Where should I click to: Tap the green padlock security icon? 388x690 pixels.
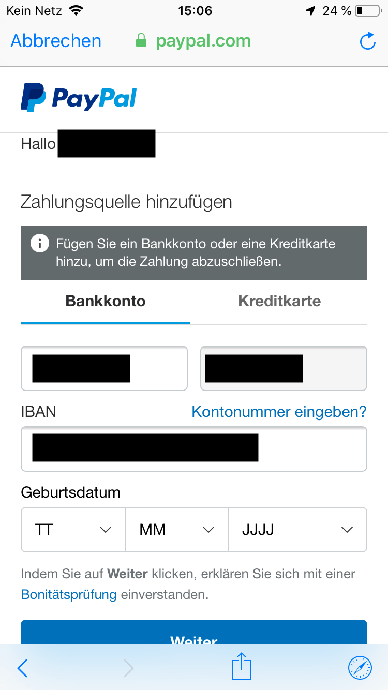(x=141, y=41)
